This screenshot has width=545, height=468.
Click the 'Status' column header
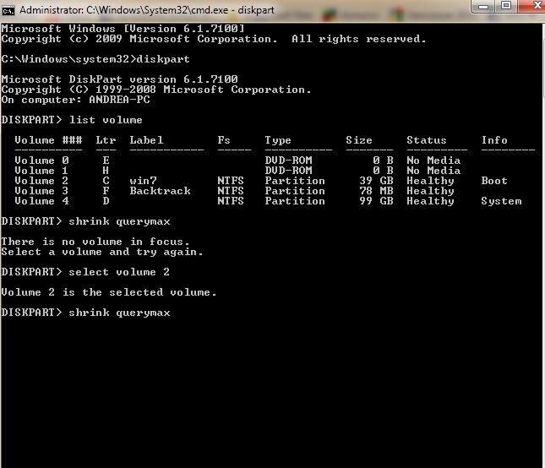(x=427, y=140)
